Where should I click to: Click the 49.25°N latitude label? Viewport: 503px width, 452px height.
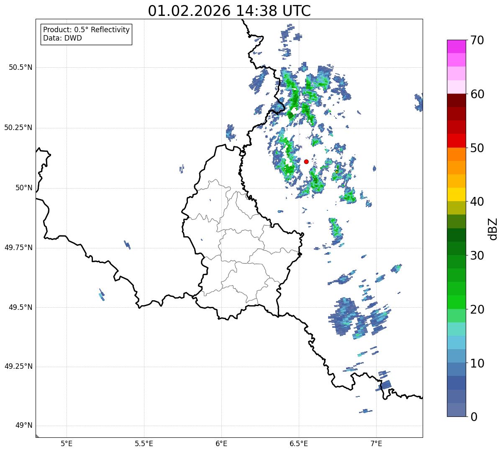click(x=18, y=367)
